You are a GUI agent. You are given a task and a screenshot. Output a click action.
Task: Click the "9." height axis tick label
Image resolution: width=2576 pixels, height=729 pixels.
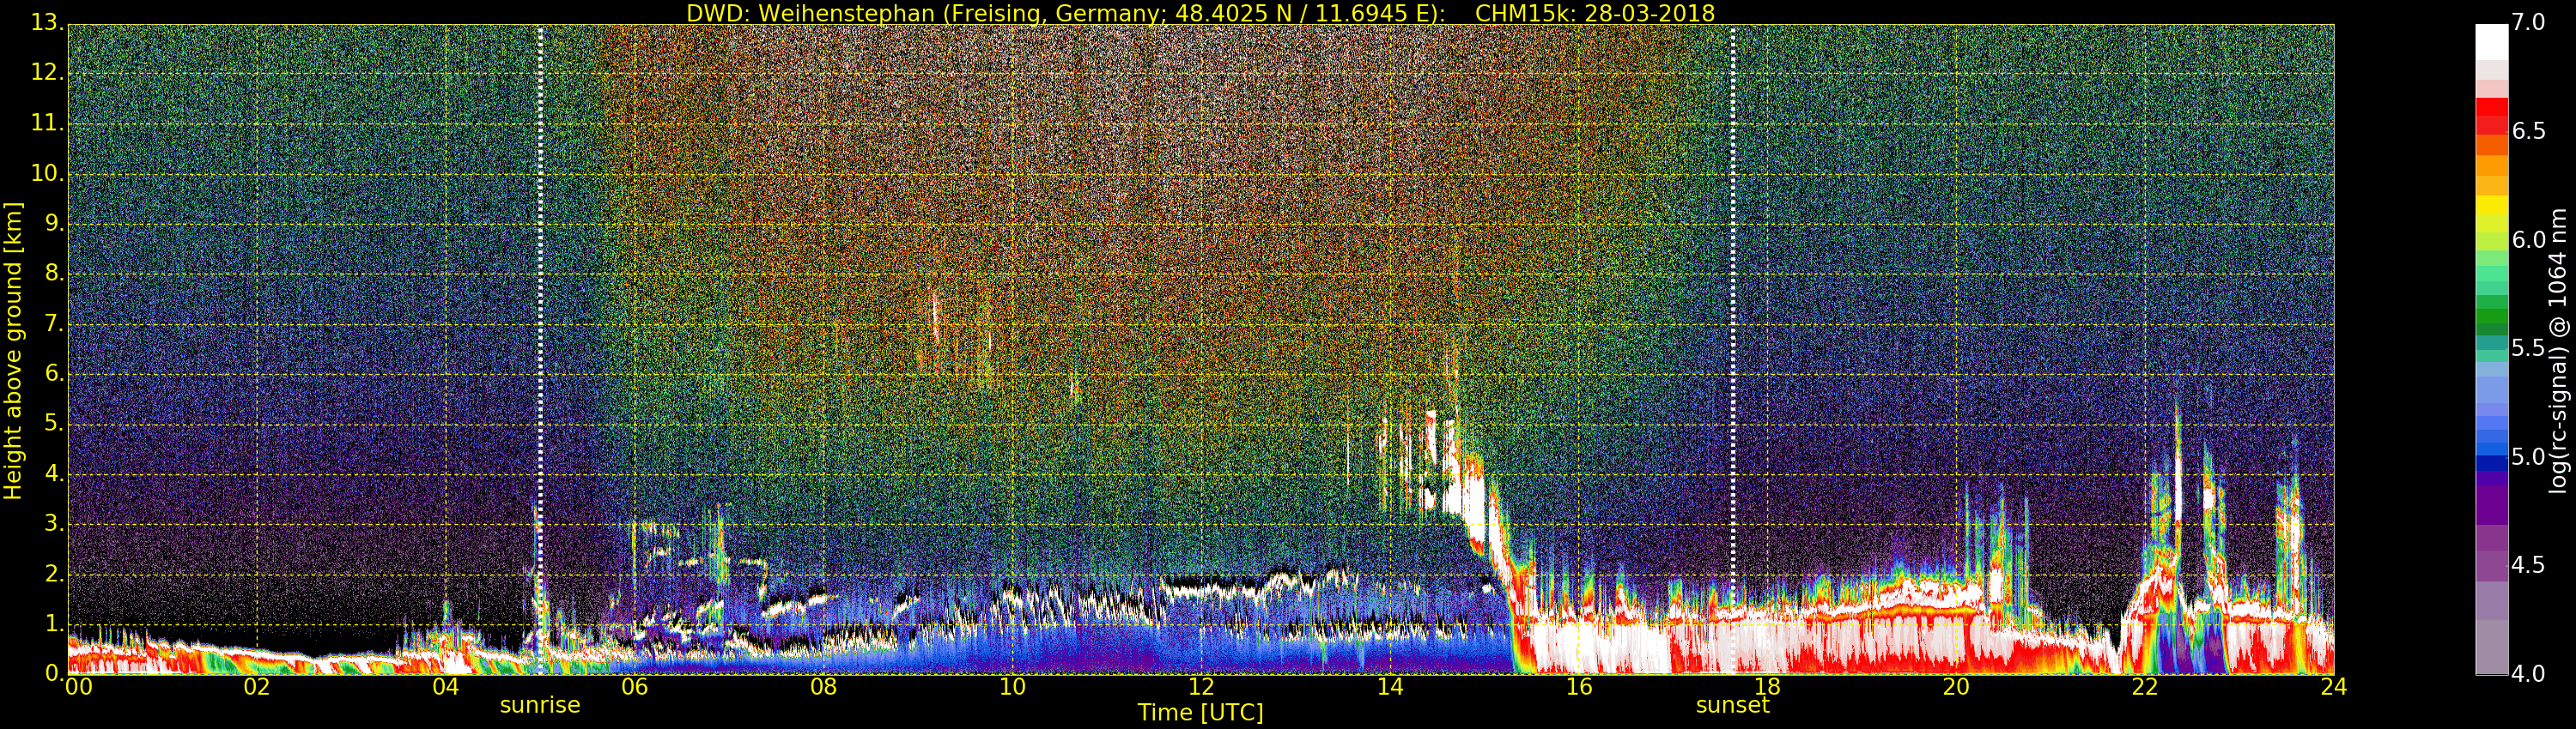point(53,223)
